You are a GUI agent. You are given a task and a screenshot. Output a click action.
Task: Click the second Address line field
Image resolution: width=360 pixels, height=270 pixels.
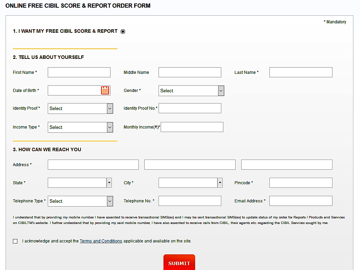point(190,165)
